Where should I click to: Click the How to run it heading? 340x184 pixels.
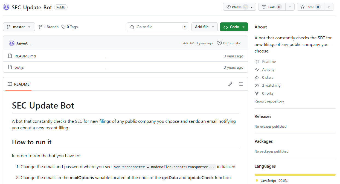pyautogui.click(x=32, y=142)
